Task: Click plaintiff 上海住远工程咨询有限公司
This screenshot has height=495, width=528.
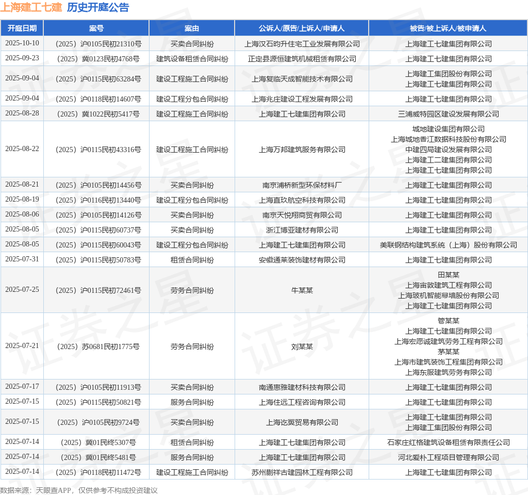Action: tap(302, 402)
